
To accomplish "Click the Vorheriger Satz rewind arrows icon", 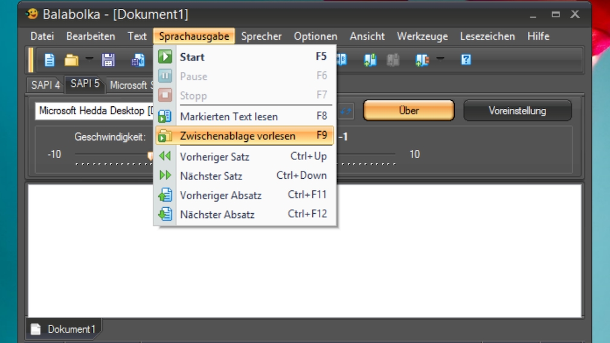I will (165, 156).
